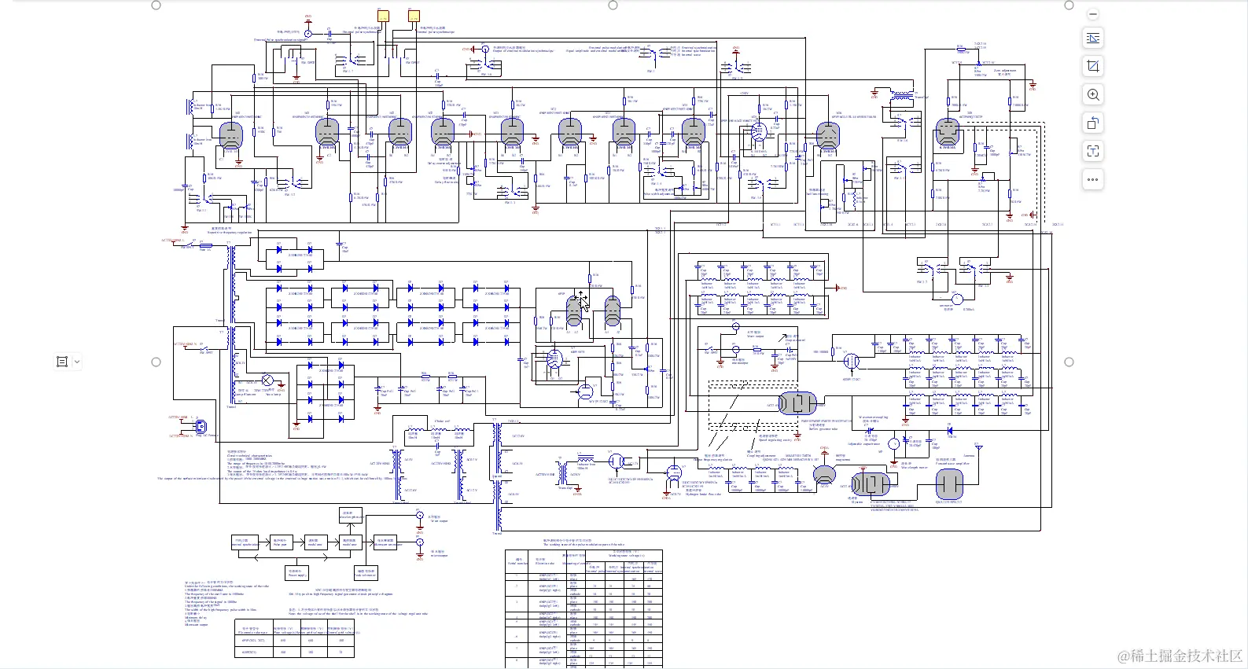Click the tube voltage data table at the bottom
The height and width of the screenshot is (669, 1248).
pyautogui.click(x=584, y=609)
